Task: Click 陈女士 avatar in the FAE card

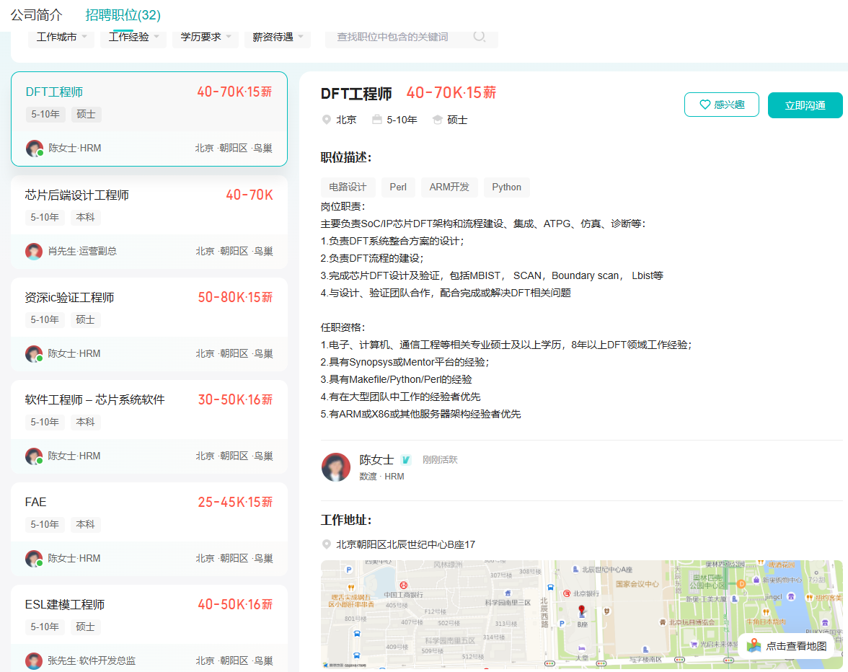Action: click(34, 559)
